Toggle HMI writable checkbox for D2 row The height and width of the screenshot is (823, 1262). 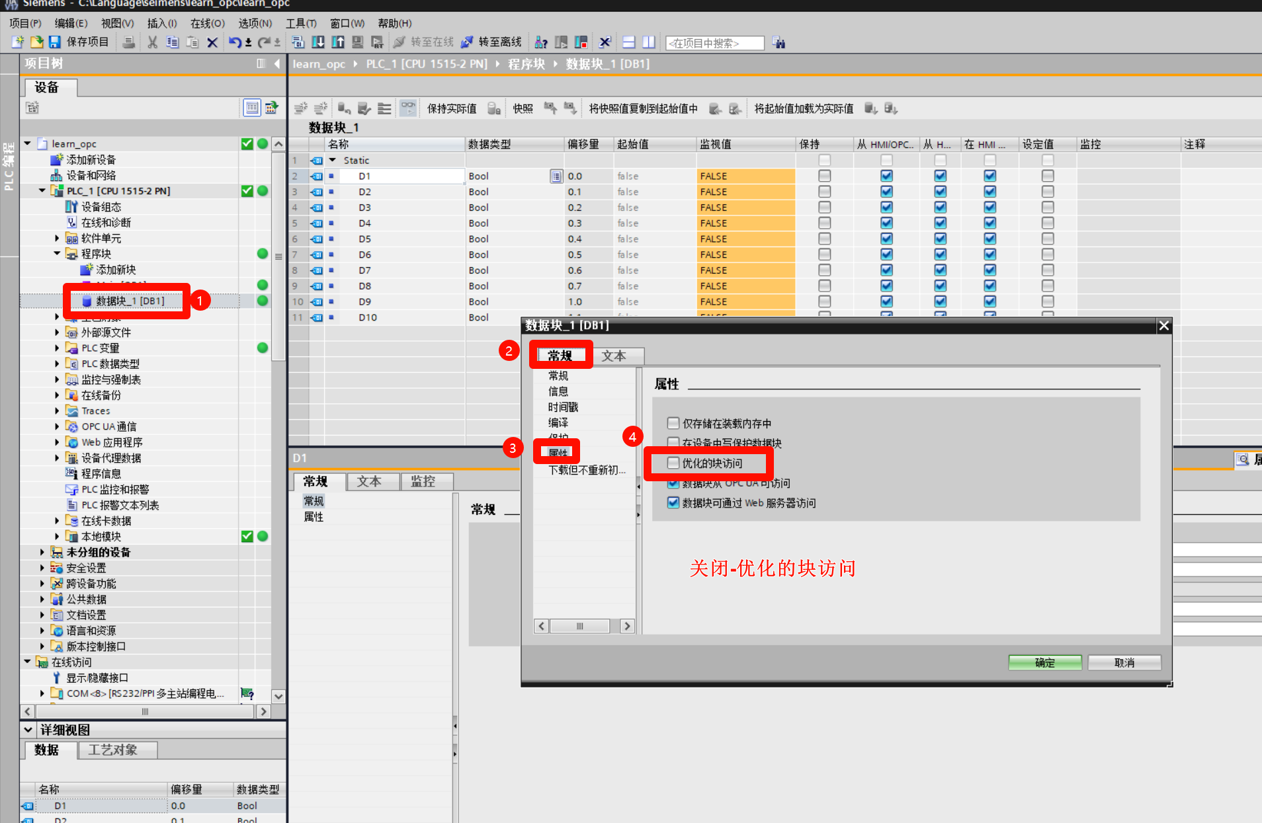(940, 192)
